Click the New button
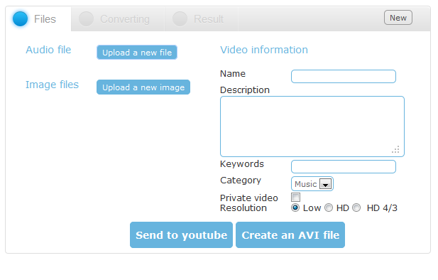 coord(398,18)
